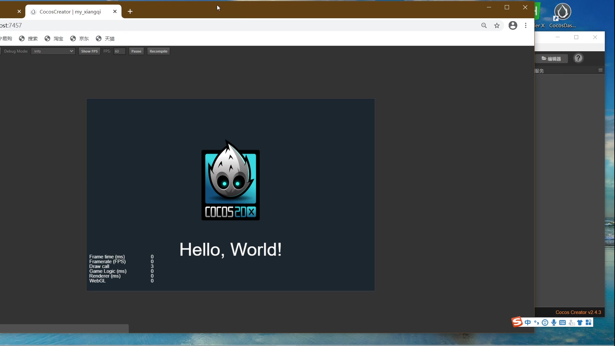The height and width of the screenshot is (346, 615).
Task: Pause the game preview
Action: 136,51
